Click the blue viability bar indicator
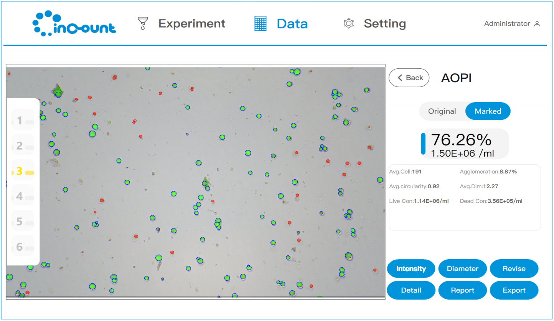Image resolution: width=554 pixels, height=321 pixels. tap(423, 144)
